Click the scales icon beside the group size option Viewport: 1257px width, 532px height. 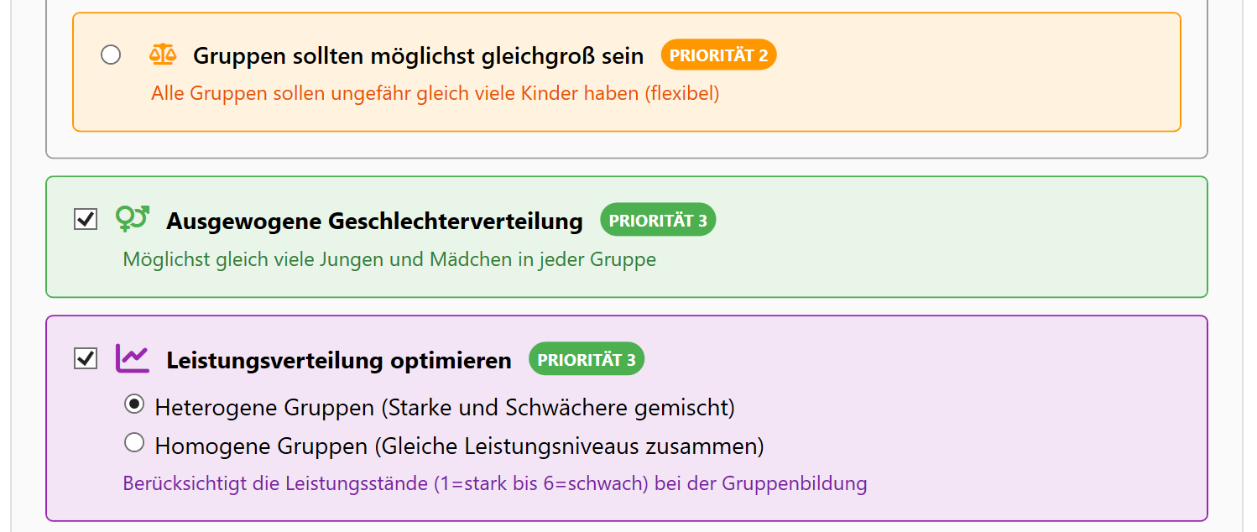coord(163,54)
